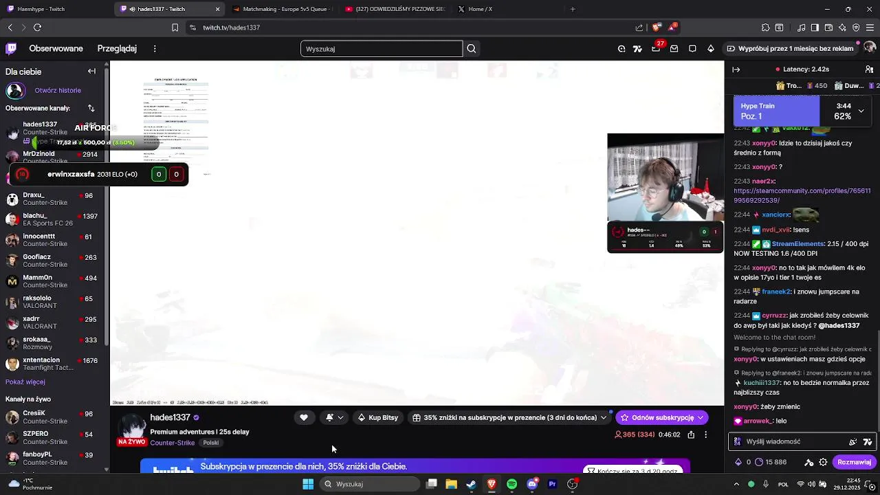Open browser extensions puzzle icon
Screen dimensions: 880x495
765,27
